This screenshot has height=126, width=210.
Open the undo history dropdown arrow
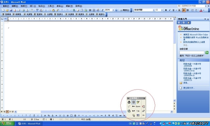pyautogui.click(x=65, y=10)
